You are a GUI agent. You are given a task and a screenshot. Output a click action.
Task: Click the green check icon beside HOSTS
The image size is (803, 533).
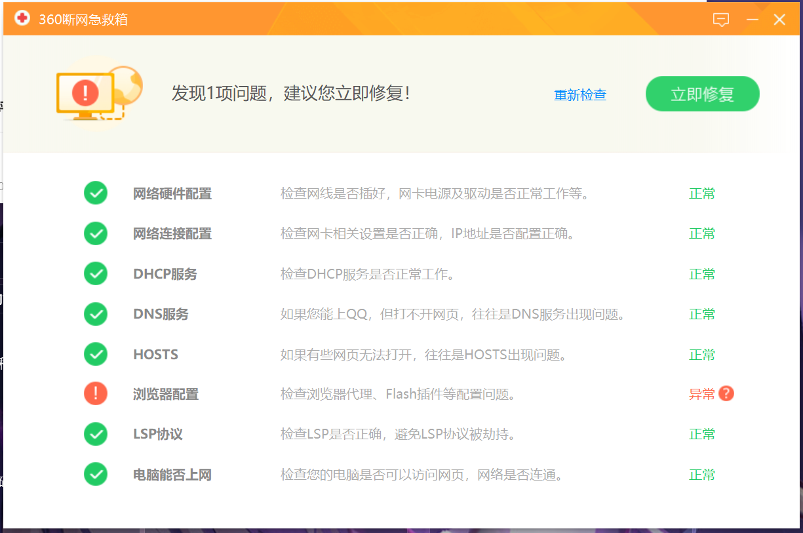pyautogui.click(x=96, y=354)
